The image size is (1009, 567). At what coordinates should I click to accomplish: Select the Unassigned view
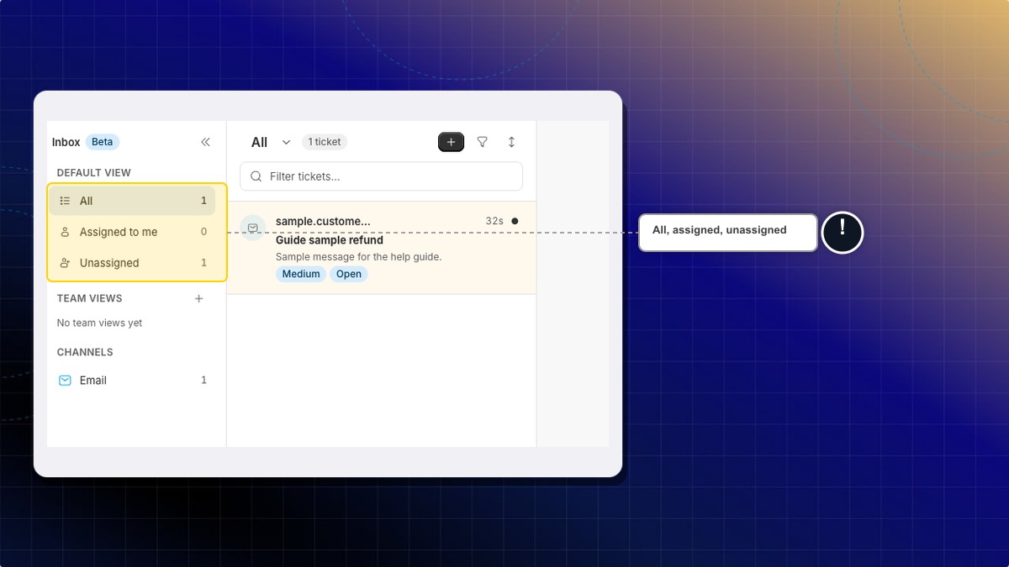click(x=132, y=263)
